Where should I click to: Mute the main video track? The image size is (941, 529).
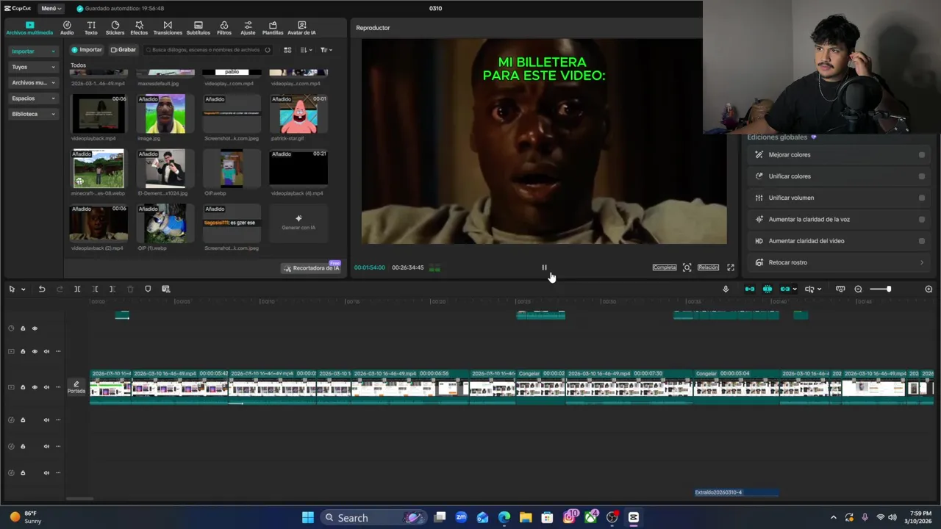pos(46,387)
